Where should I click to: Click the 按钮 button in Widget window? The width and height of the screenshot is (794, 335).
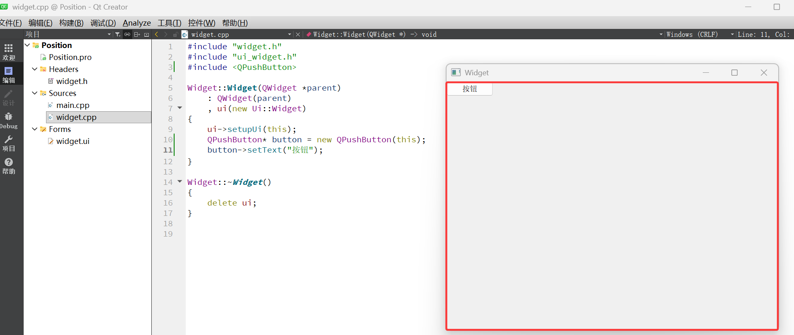470,89
